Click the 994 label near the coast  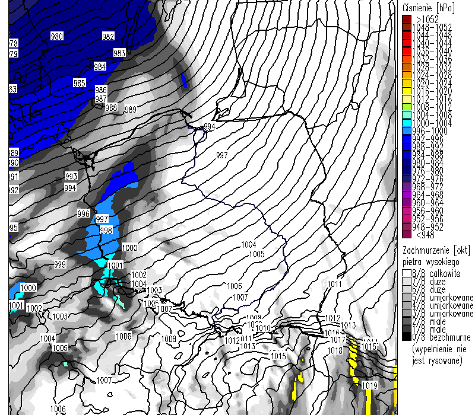click(209, 127)
